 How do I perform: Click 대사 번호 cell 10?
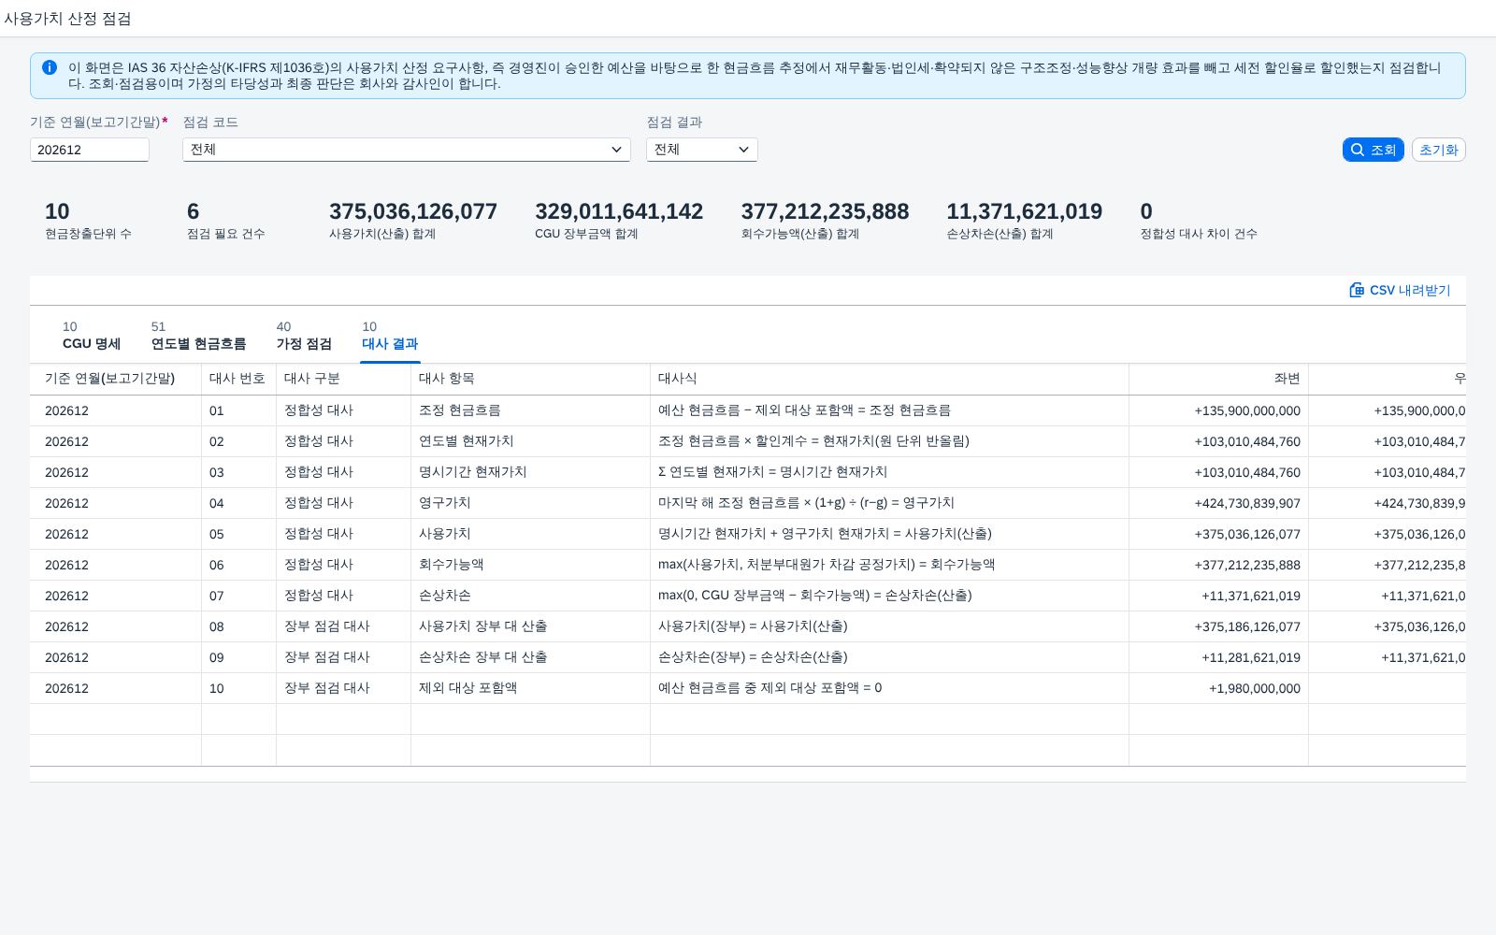[x=238, y=688]
